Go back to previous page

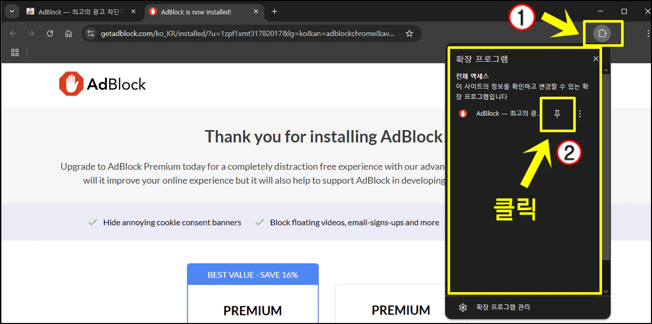(x=13, y=34)
